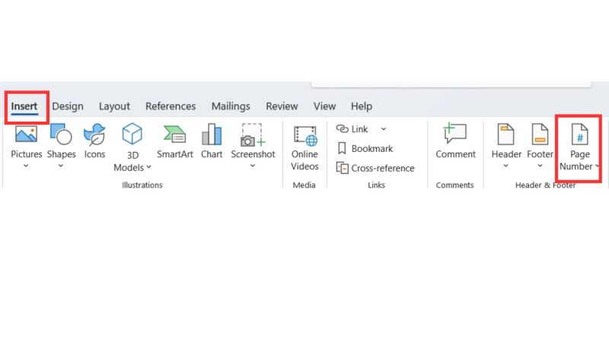Screen dimensions: 609x342
Task: Add a new Comment
Action: pos(455,141)
